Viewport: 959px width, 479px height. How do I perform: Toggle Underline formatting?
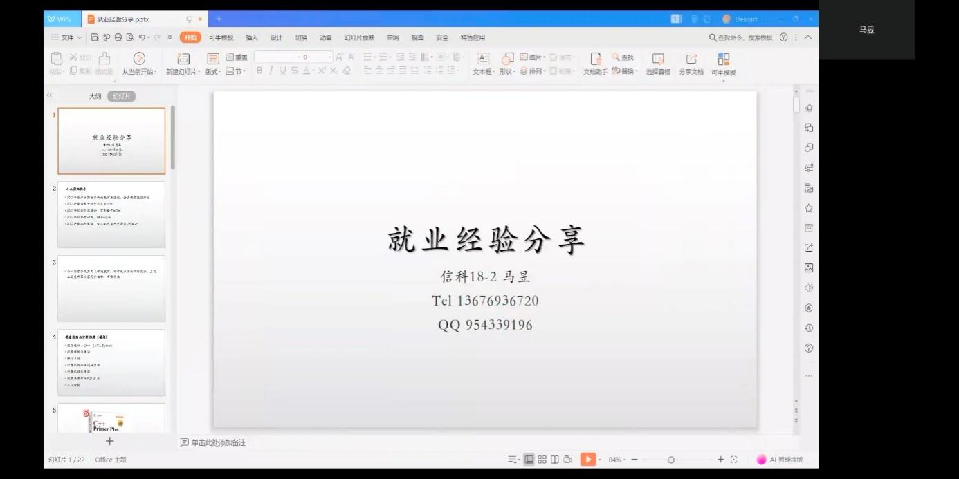tap(283, 70)
